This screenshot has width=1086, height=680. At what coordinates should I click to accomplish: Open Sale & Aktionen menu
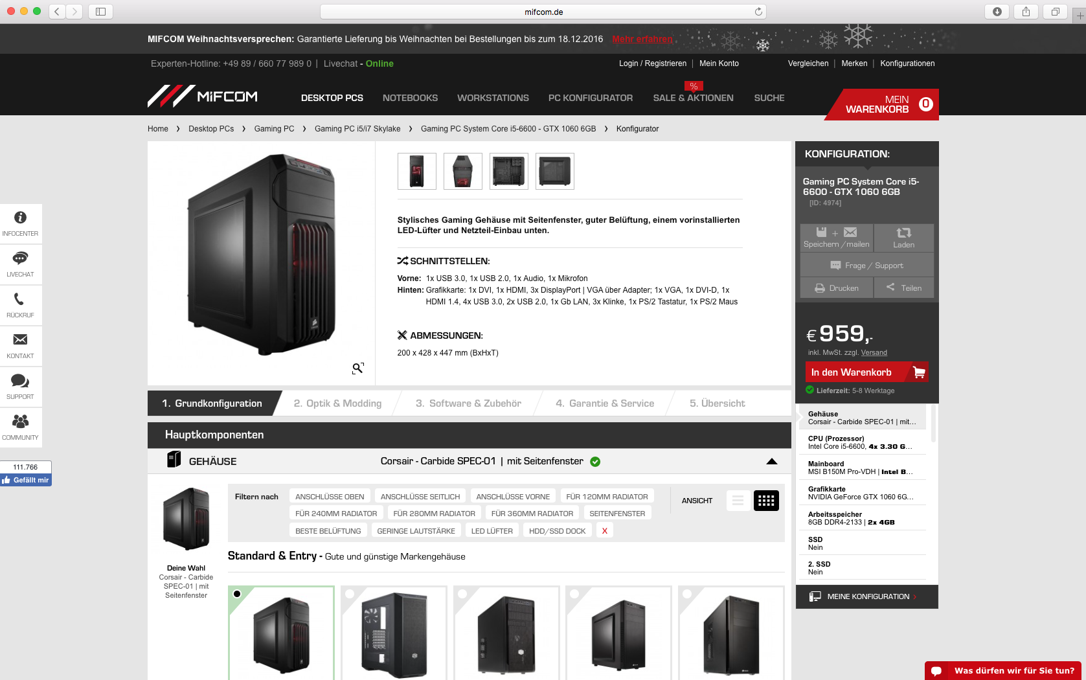coord(693,98)
